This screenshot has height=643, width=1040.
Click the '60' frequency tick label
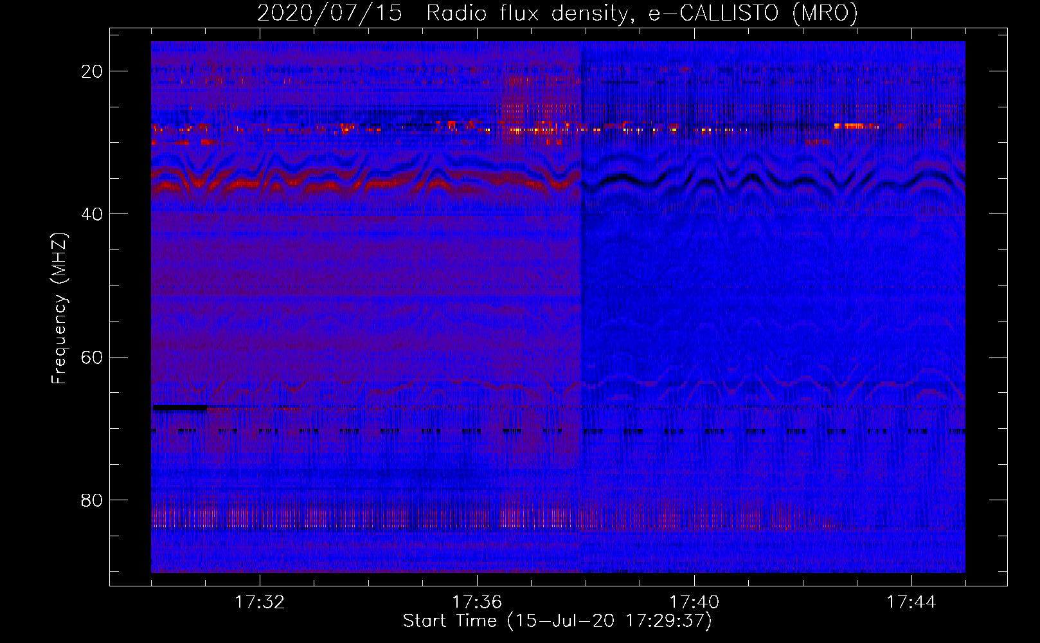[92, 357]
